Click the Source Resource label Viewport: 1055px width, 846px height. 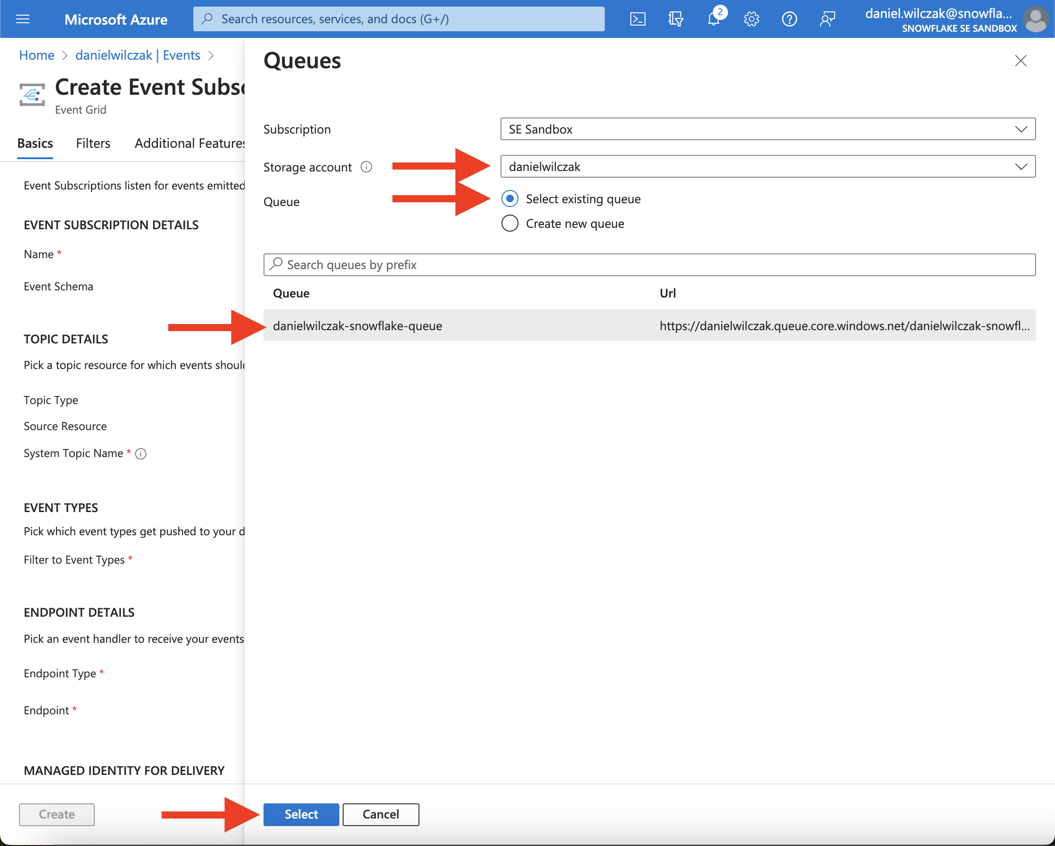tap(65, 426)
